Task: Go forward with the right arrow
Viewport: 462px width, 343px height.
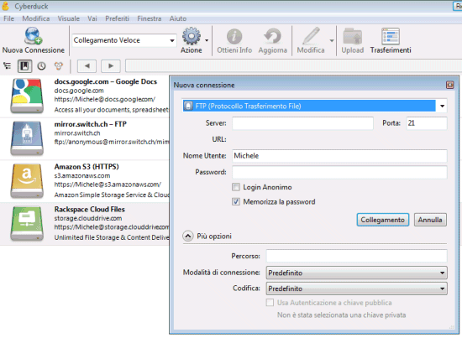Action: coord(111,66)
